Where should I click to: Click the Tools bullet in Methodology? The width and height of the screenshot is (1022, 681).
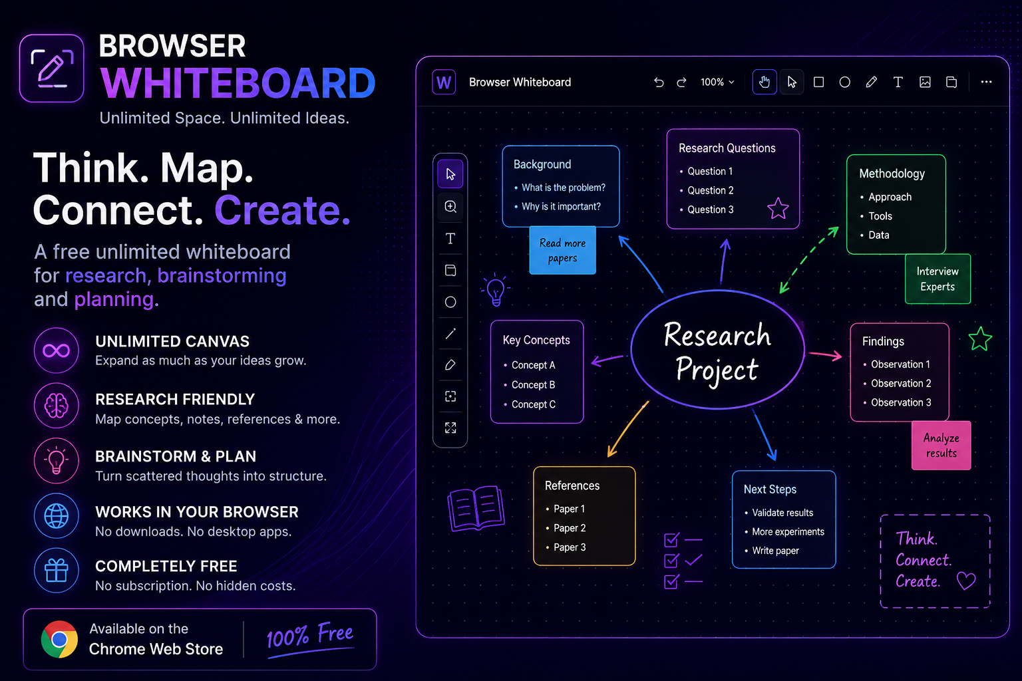pyautogui.click(x=876, y=216)
